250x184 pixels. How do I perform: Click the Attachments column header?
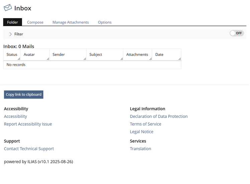click(x=137, y=55)
